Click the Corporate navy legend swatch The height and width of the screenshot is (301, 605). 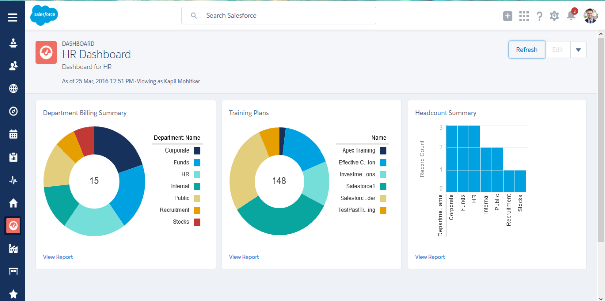197,150
